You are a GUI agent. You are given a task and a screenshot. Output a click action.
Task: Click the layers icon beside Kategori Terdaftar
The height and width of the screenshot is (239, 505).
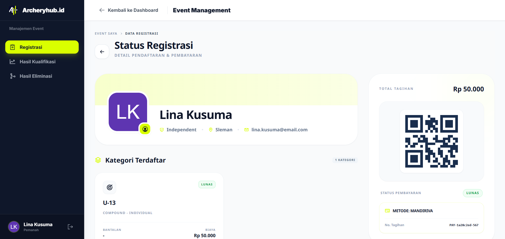point(98,160)
